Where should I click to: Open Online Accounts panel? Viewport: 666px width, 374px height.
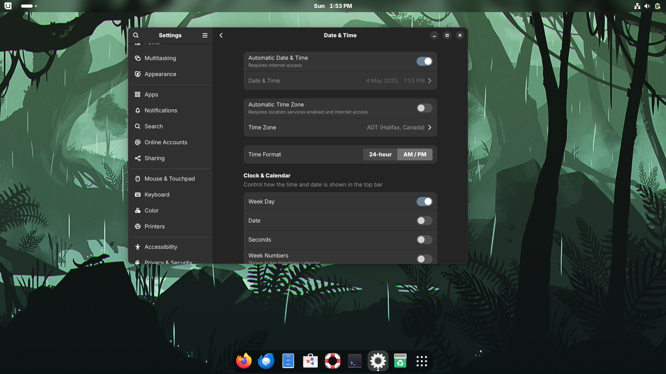pyautogui.click(x=170, y=142)
